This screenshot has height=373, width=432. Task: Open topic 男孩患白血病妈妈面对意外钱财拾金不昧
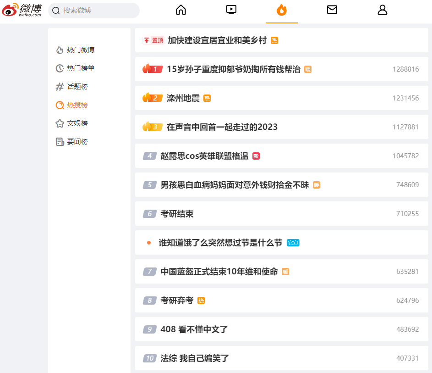coord(235,184)
